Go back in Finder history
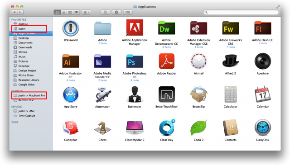Screen dimensions: 290x165 coord(14,12)
